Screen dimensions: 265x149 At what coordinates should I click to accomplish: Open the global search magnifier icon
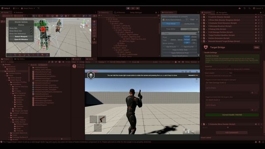249,8
